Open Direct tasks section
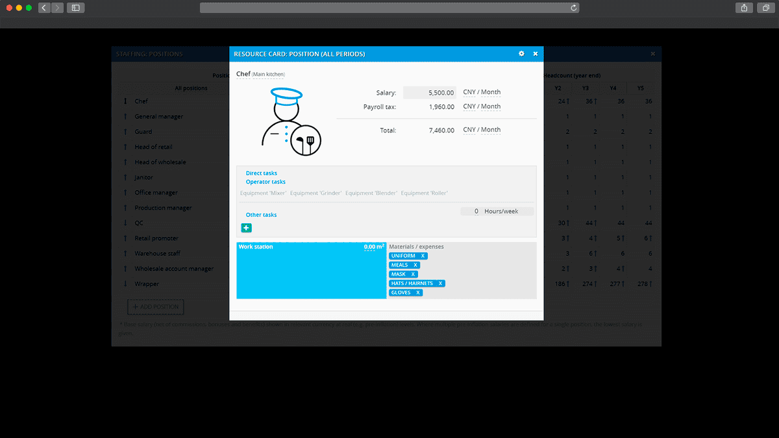 (x=261, y=173)
